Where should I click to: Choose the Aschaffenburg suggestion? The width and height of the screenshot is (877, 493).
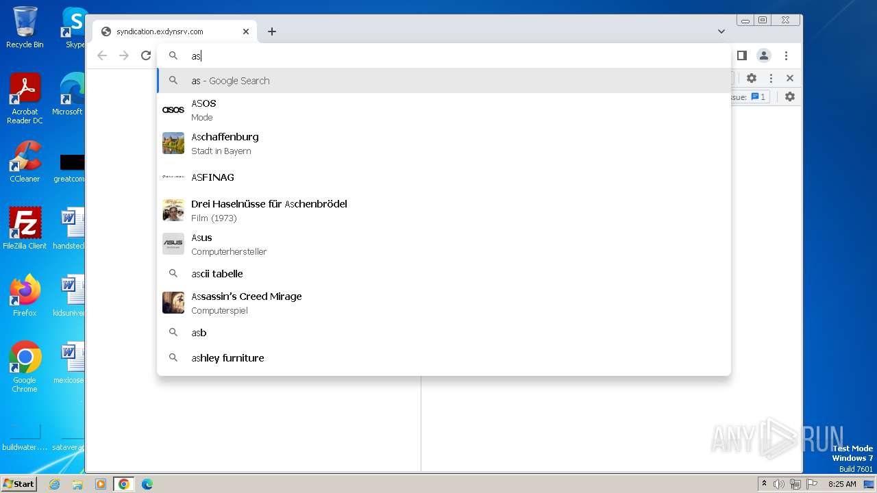(x=444, y=143)
